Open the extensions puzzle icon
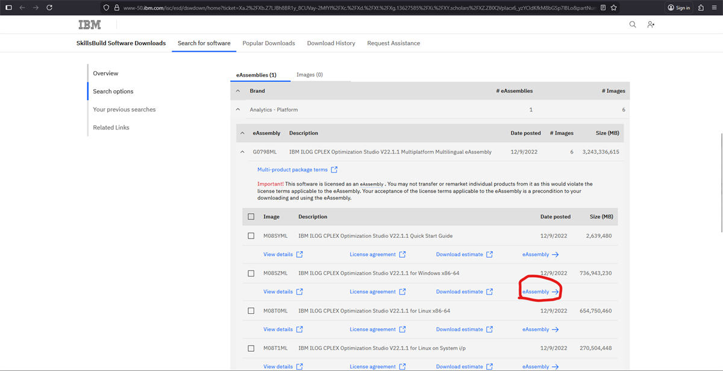 tap(701, 8)
